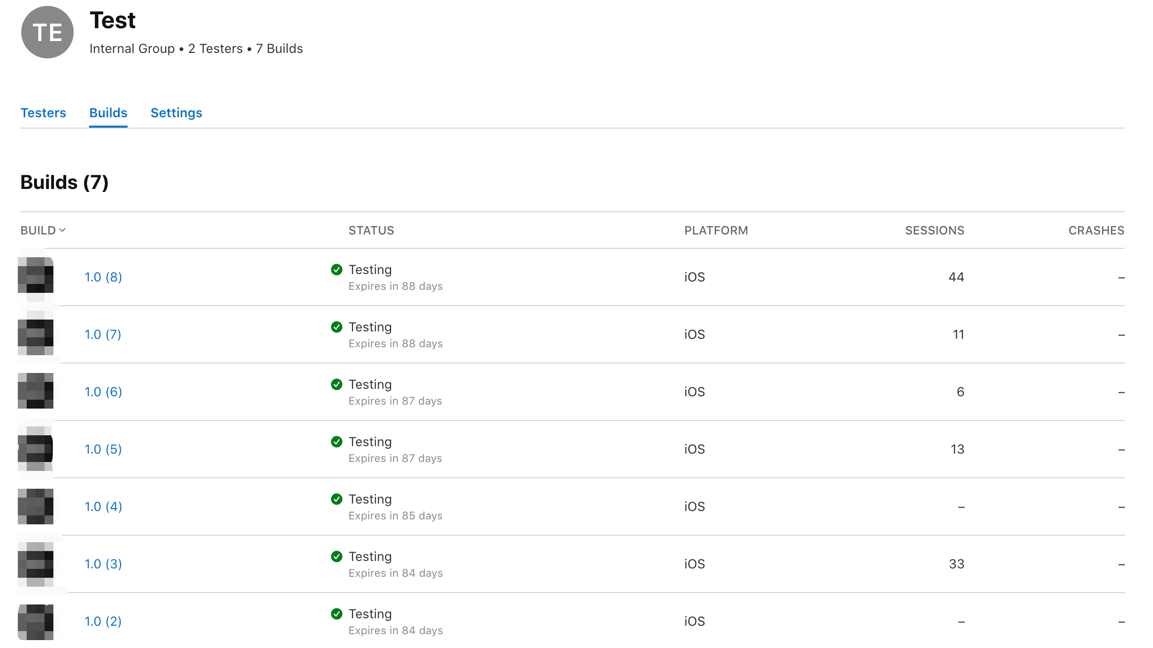Open the Settings tab
The image size is (1153, 648).
[176, 113]
